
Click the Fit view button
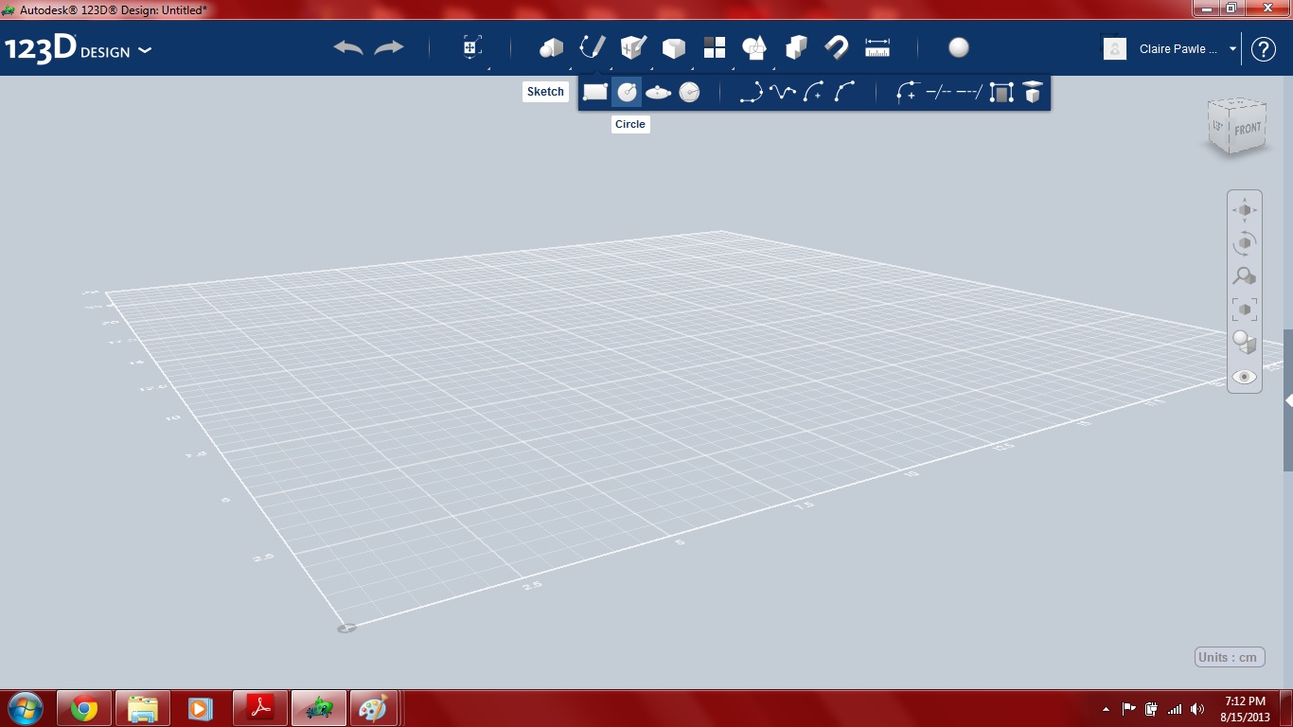pos(1244,309)
